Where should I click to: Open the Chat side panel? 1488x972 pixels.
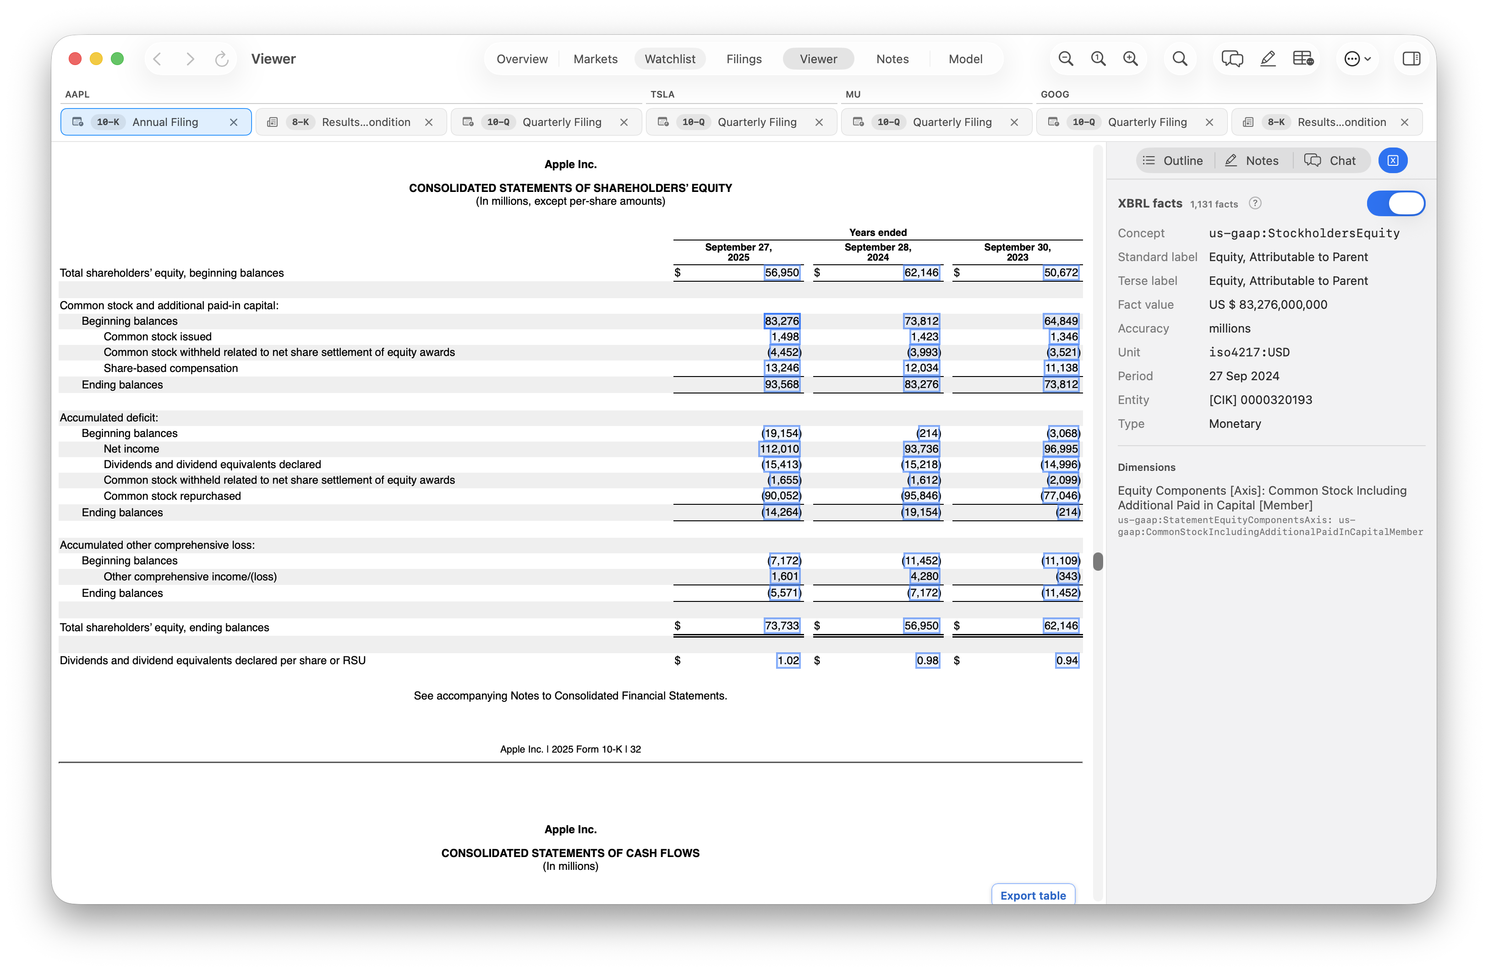[1330, 161]
